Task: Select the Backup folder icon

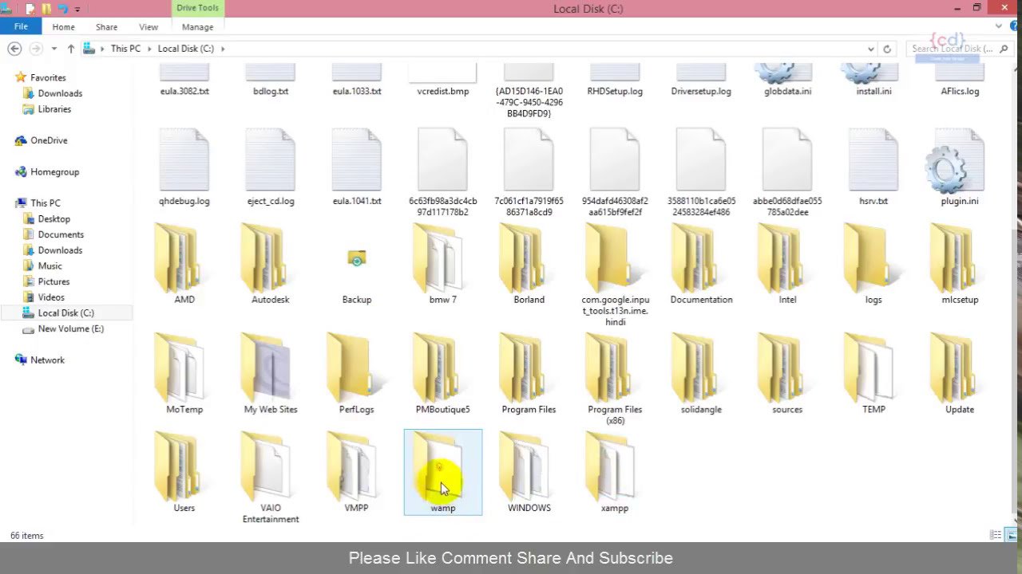Action: click(357, 258)
